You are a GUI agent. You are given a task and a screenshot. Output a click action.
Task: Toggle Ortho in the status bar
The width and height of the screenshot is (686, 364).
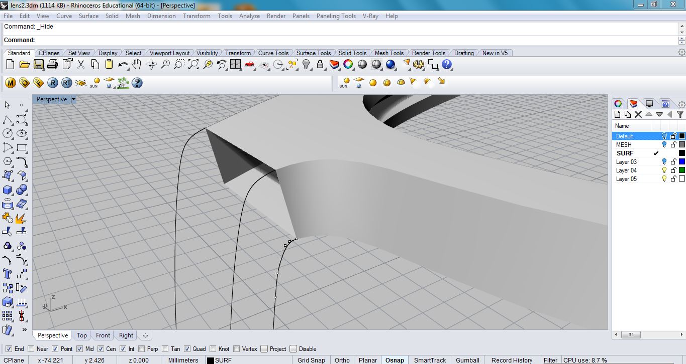point(342,360)
